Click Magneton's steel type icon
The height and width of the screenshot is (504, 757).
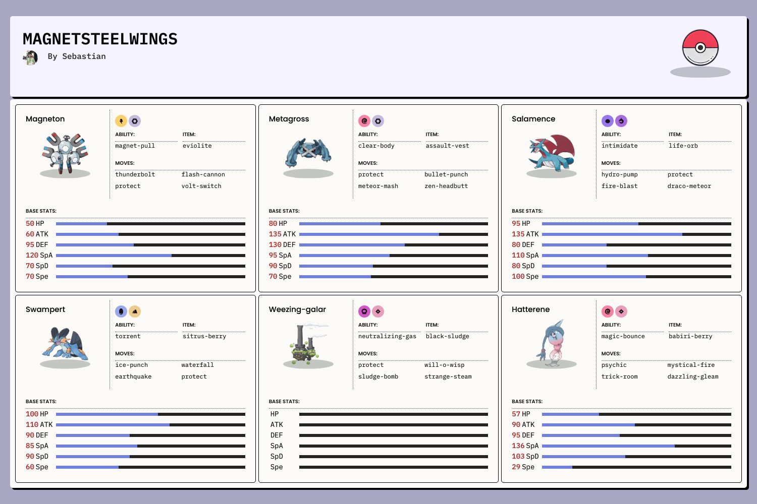click(135, 121)
